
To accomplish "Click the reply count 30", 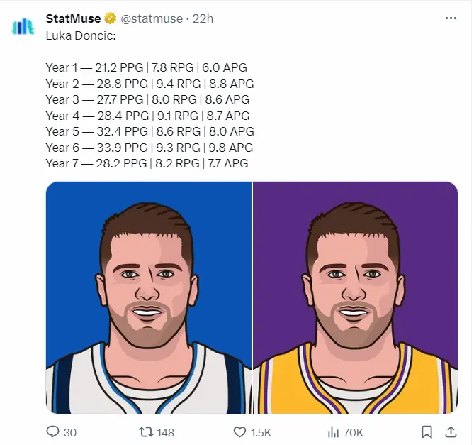I will (70, 432).
